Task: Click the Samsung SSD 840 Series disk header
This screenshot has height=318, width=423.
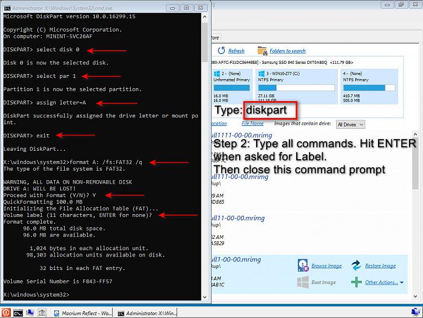Action: [x=282, y=62]
